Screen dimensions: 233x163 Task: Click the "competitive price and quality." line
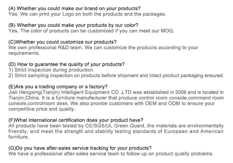42,109
